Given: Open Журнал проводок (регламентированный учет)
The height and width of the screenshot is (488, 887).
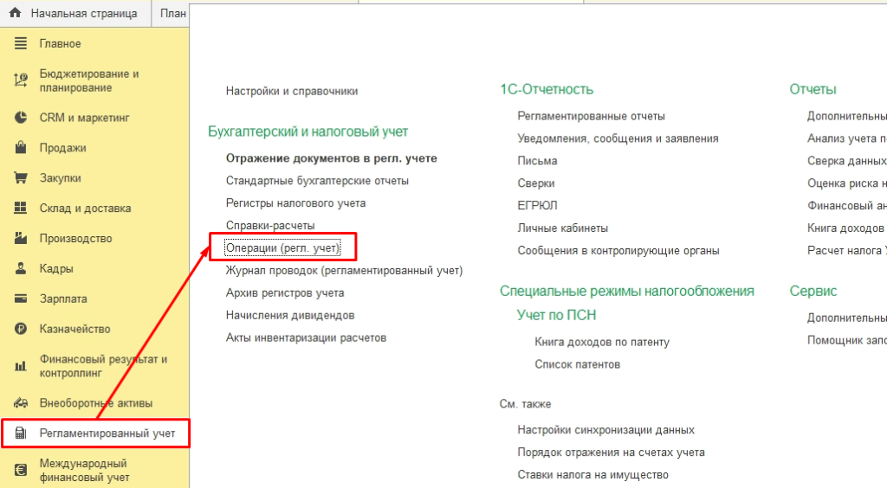Looking at the screenshot, I should click(344, 271).
